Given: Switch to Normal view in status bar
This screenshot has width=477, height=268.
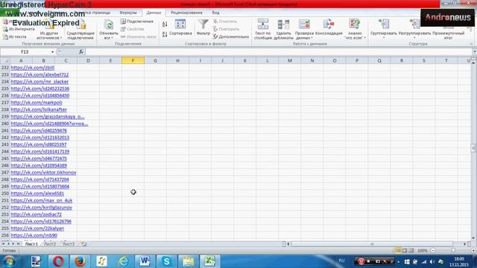Looking at the screenshot, I should click(x=397, y=251).
